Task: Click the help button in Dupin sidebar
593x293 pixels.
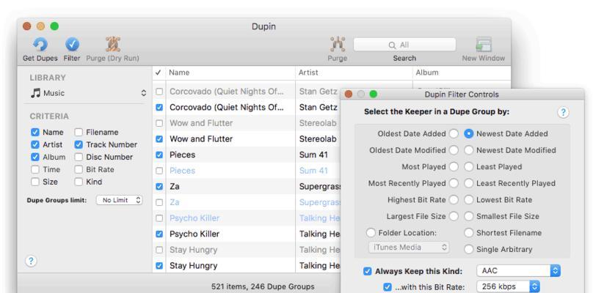Action: 31,261
